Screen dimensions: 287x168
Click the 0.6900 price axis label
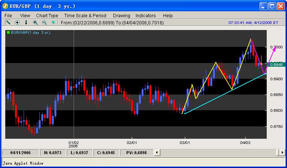[276, 79]
